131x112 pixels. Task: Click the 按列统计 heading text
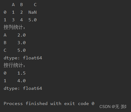pyautogui.click(x=14, y=27)
